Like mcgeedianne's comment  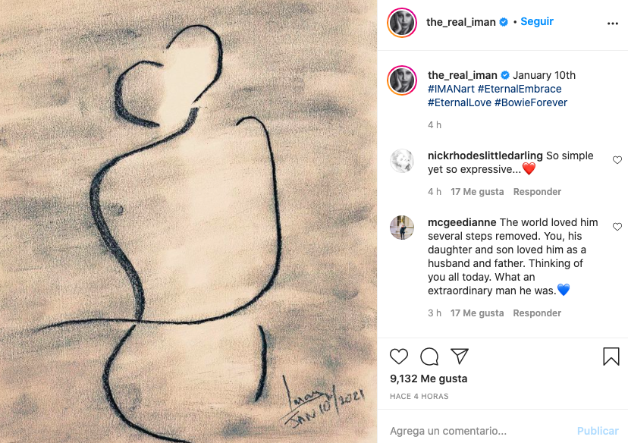[617, 227]
